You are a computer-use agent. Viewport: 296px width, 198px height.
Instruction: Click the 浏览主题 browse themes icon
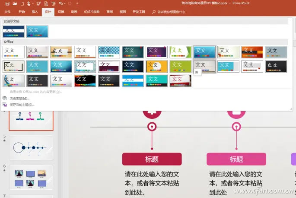pyautogui.click(x=5, y=98)
